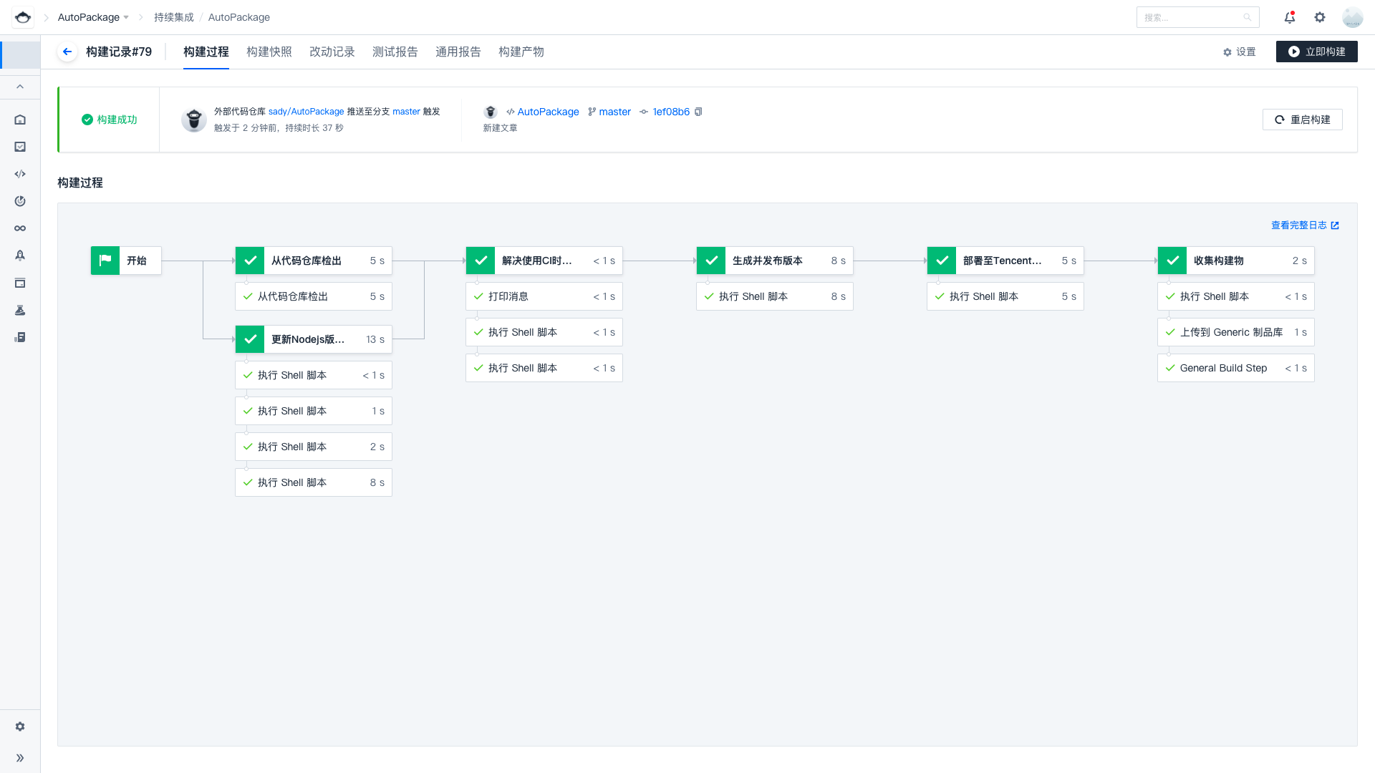Open the global settings gear at top right
Screen dimensions: 1375x773
coord(1319,17)
